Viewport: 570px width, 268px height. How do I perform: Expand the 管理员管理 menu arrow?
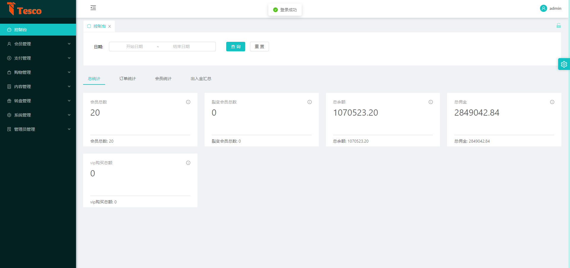click(69, 129)
